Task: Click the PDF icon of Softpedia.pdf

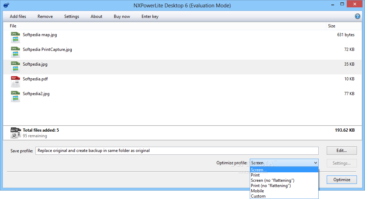Action: pos(15,81)
